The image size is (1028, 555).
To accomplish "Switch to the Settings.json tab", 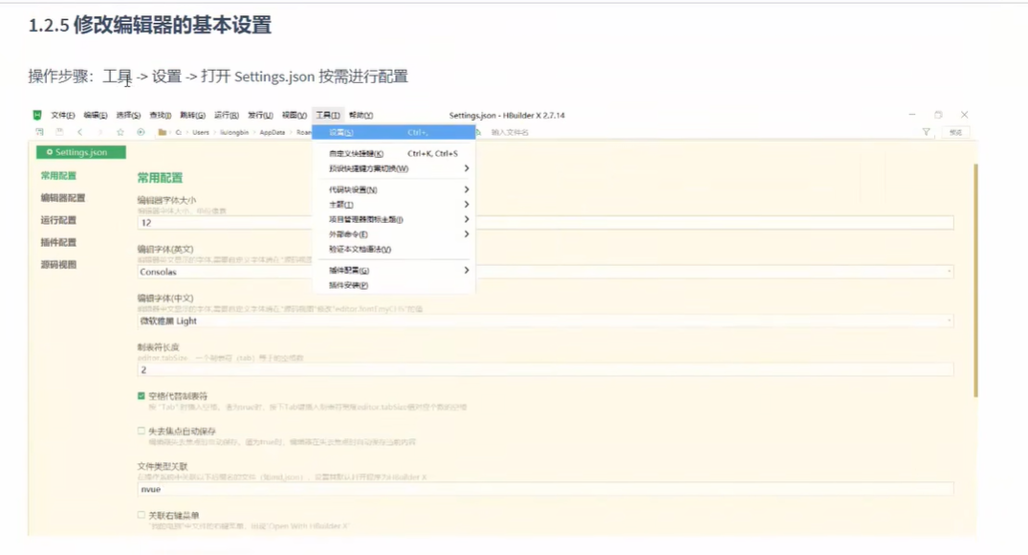I will click(81, 152).
